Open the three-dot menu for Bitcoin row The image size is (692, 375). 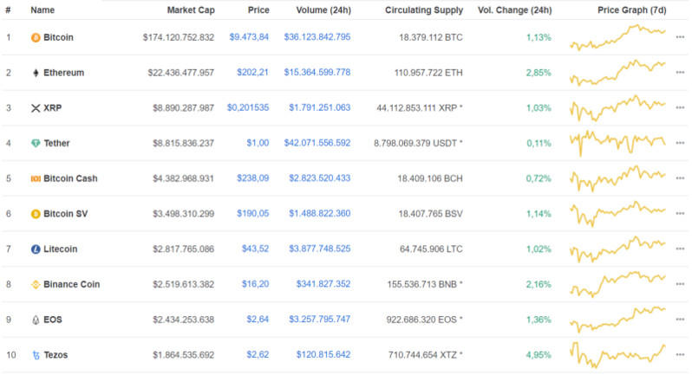pos(680,38)
